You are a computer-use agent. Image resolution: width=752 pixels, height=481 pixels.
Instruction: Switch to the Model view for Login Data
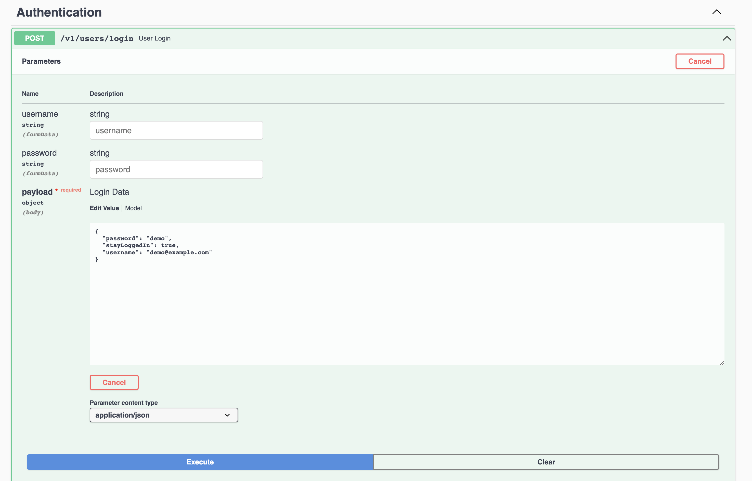[x=133, y=208]
